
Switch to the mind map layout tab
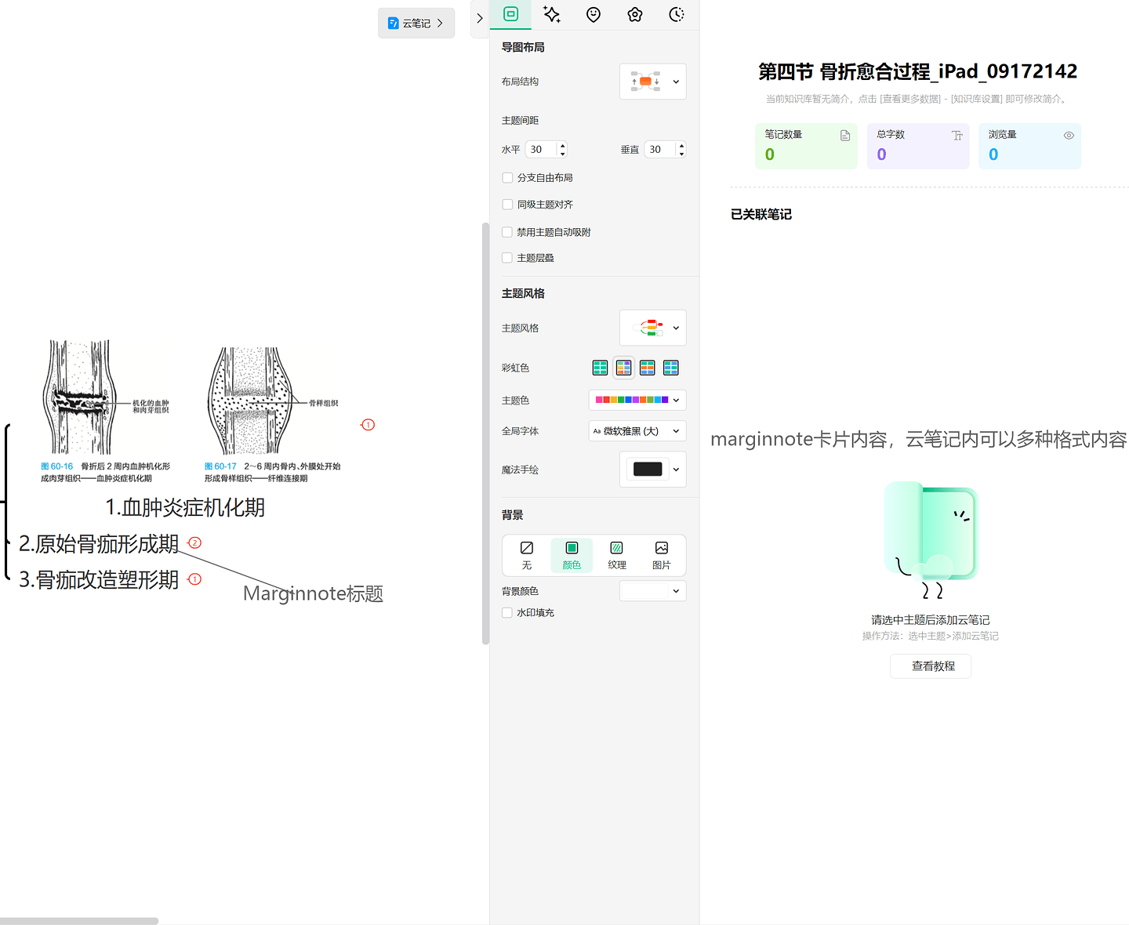pos(510,14)
